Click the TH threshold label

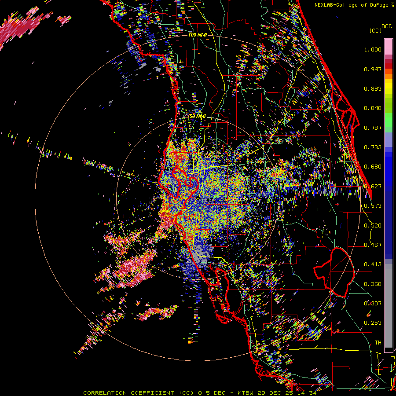click(x=378, y=343)
